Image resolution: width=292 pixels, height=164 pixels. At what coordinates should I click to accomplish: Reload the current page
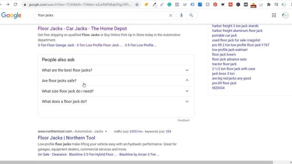(x=15, y=5)
